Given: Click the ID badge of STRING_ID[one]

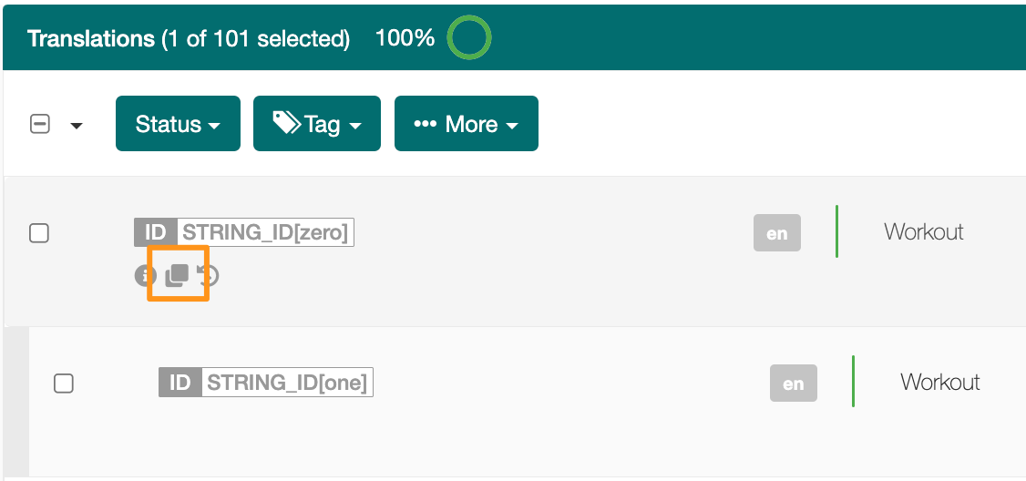Looking at the screenshot, I should point(180,383).
